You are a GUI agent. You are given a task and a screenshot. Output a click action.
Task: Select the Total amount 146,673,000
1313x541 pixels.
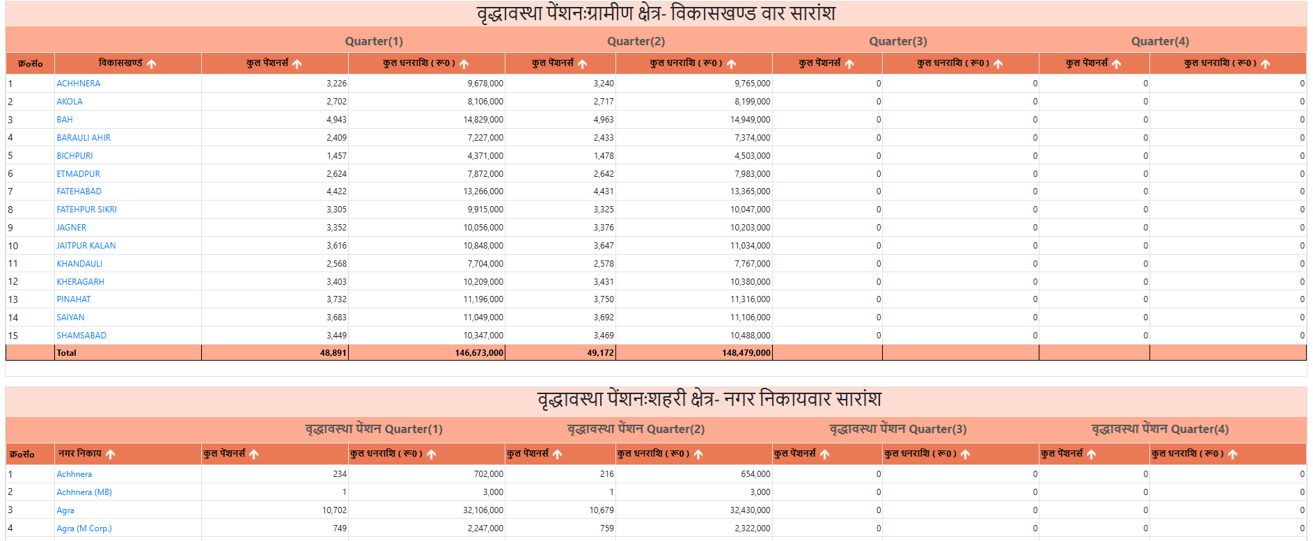[x=479, y=353]
